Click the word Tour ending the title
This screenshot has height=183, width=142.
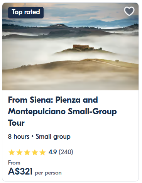tap(16, 123)
